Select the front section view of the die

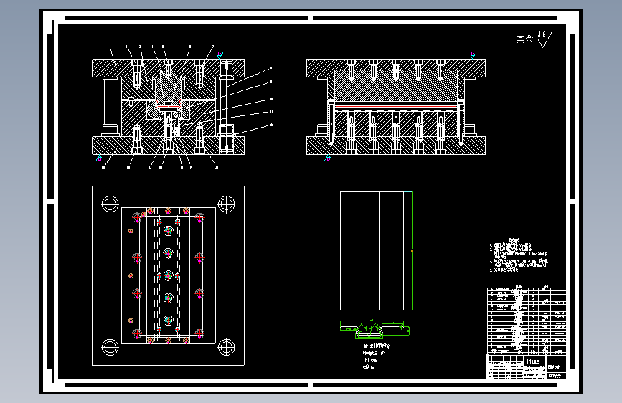coord(168,107)
